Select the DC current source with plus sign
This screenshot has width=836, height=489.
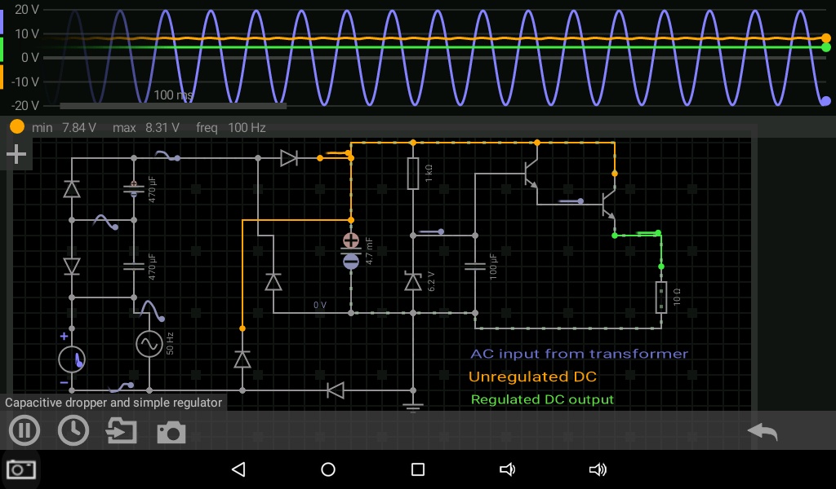pyautogui.click(x=72, y=359)
